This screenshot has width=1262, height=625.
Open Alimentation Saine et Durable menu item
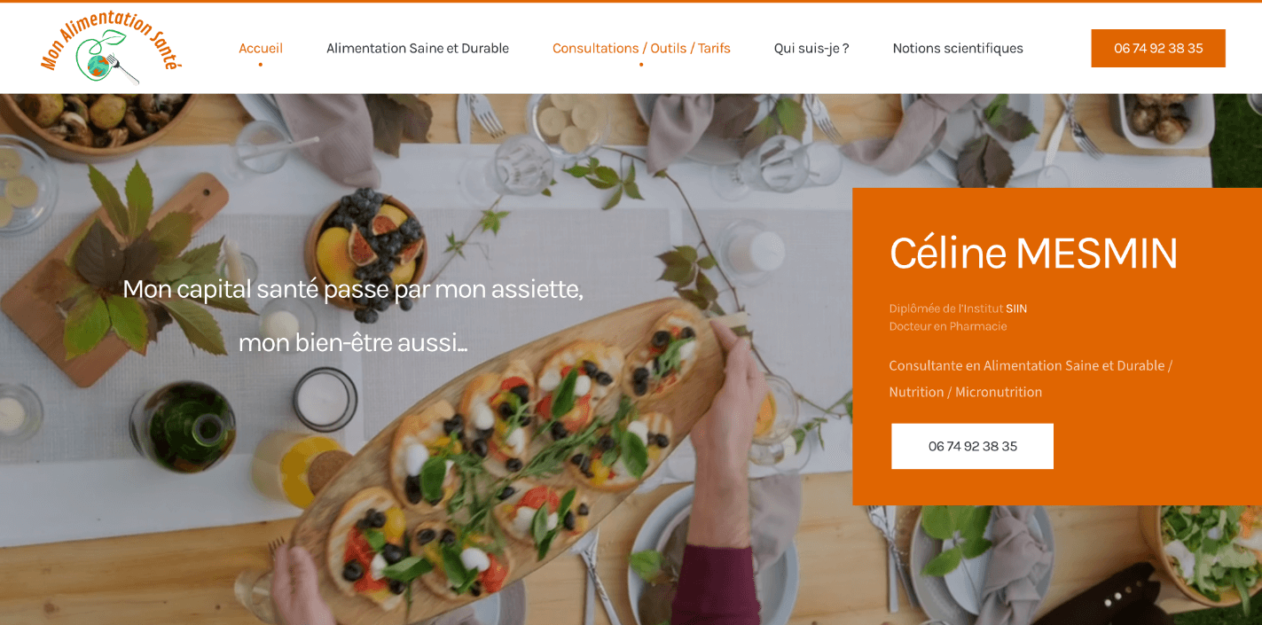point(418,48)
